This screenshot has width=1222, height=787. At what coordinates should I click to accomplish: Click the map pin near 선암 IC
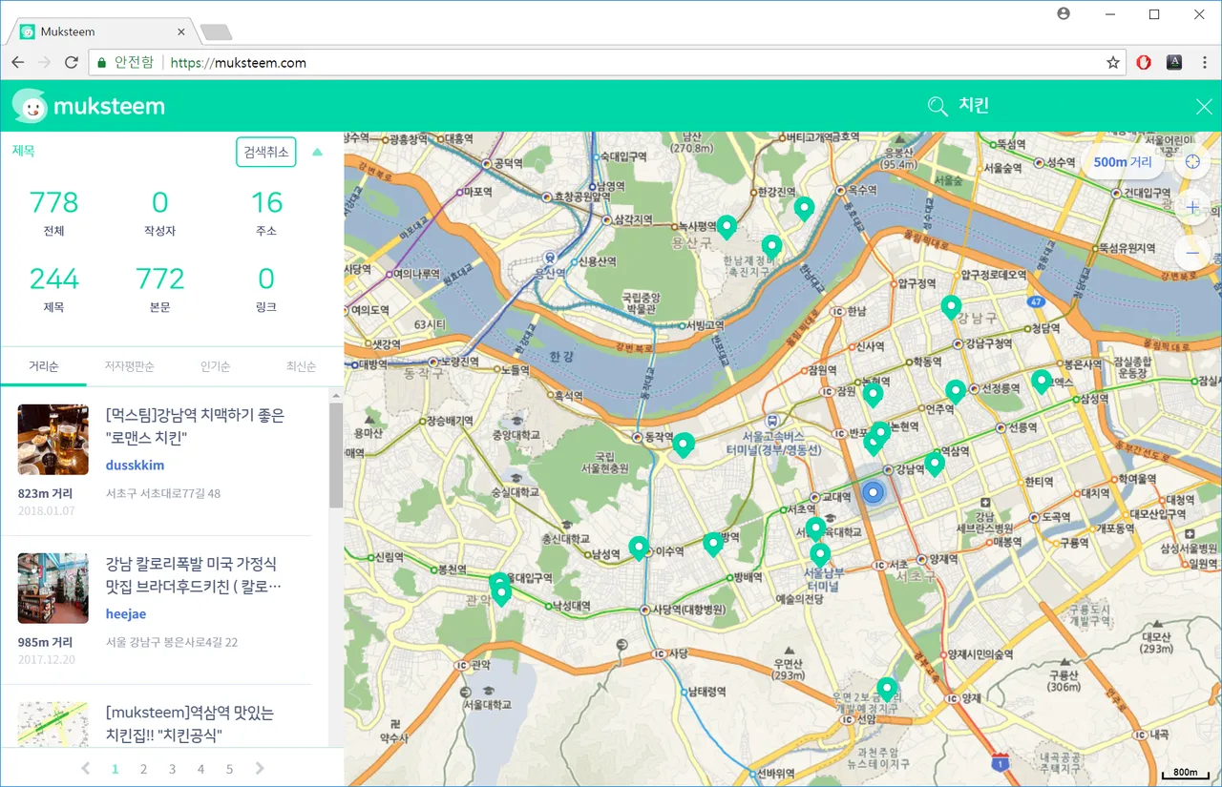point(887,689)
